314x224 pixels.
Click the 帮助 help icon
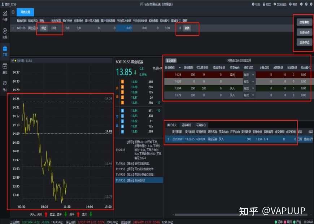293,4
